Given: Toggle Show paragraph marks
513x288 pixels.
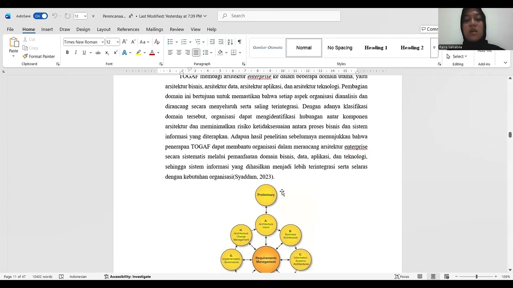Looking at the screenshot, I should [239, 42].
